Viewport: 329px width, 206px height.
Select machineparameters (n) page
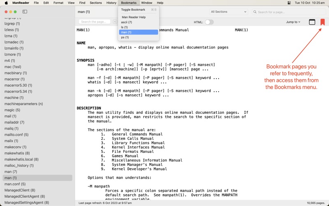[37, 104]
